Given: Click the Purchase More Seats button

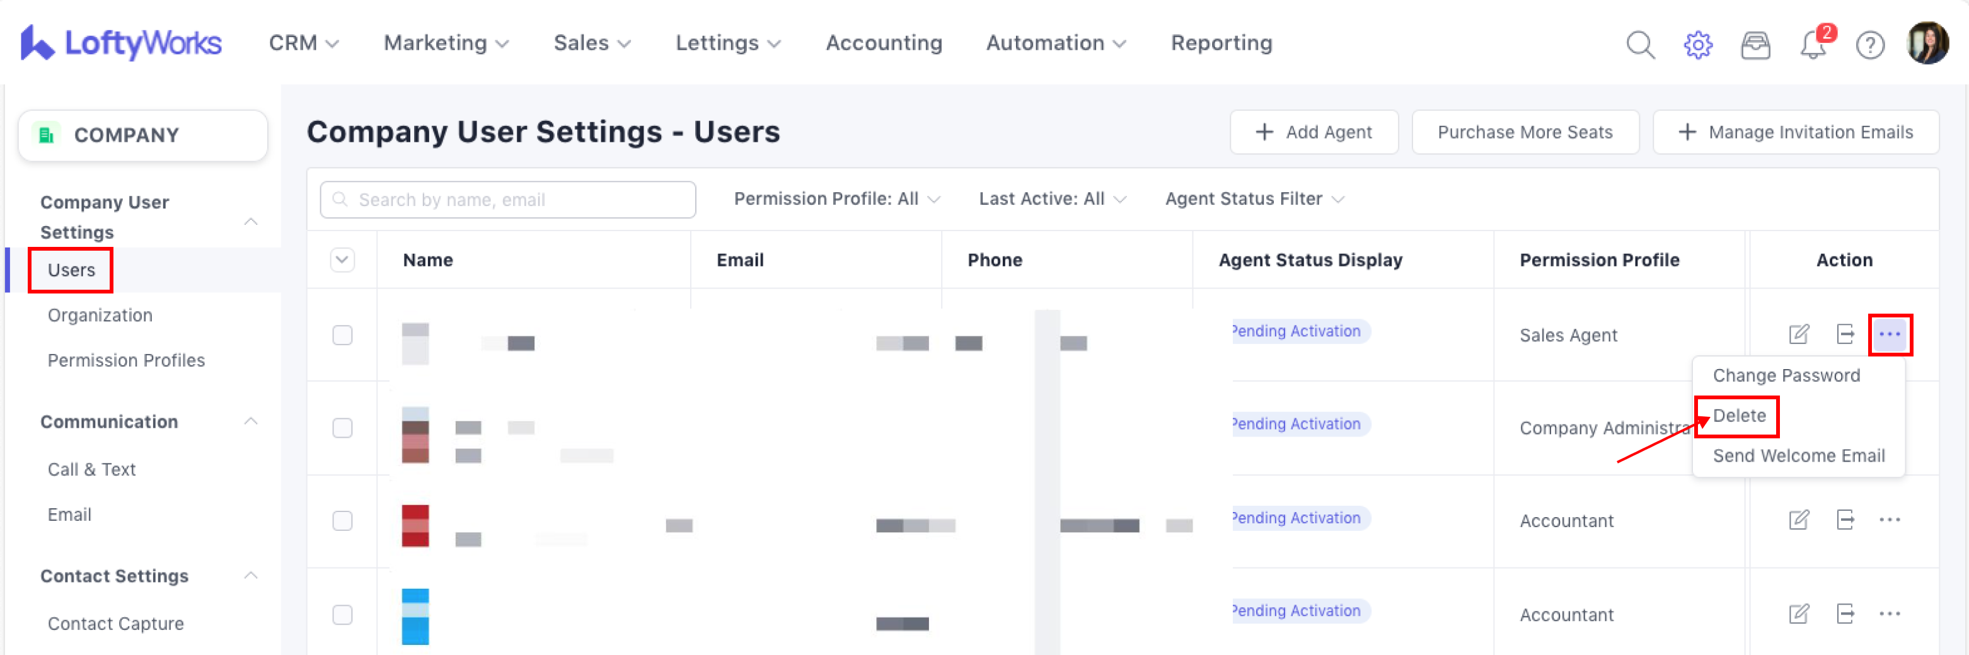Looking at the screenshot, I should (1524, 132).
